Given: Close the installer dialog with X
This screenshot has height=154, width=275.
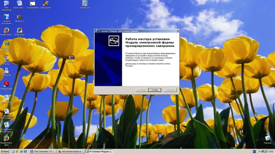Looking at the screenshot, I should click(x=177, y=31).
